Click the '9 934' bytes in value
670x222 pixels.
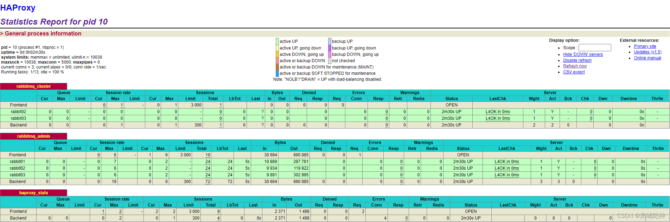point(272,168)
